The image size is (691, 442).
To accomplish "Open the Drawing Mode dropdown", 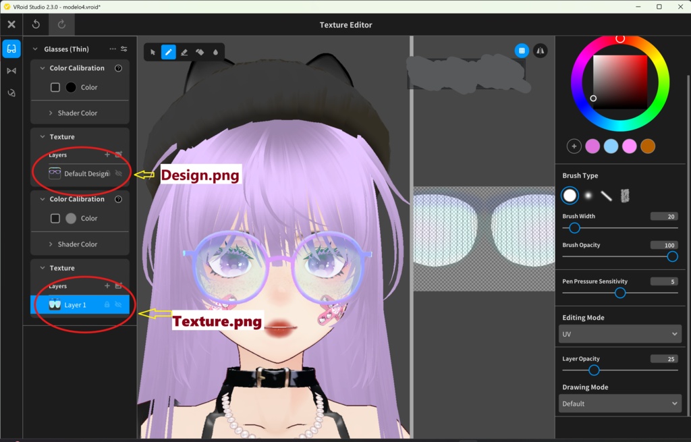I will coord(619,403).
